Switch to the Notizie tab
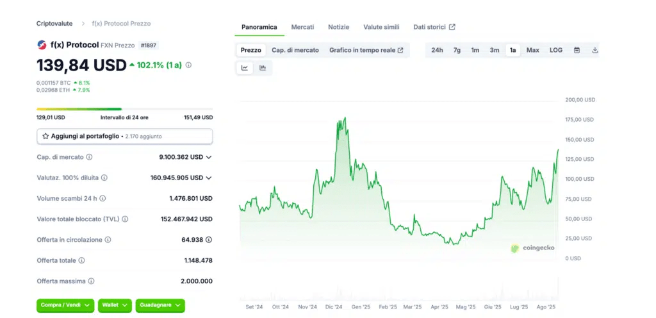Viewport: 656px width, 318px height. click(338, 27)
